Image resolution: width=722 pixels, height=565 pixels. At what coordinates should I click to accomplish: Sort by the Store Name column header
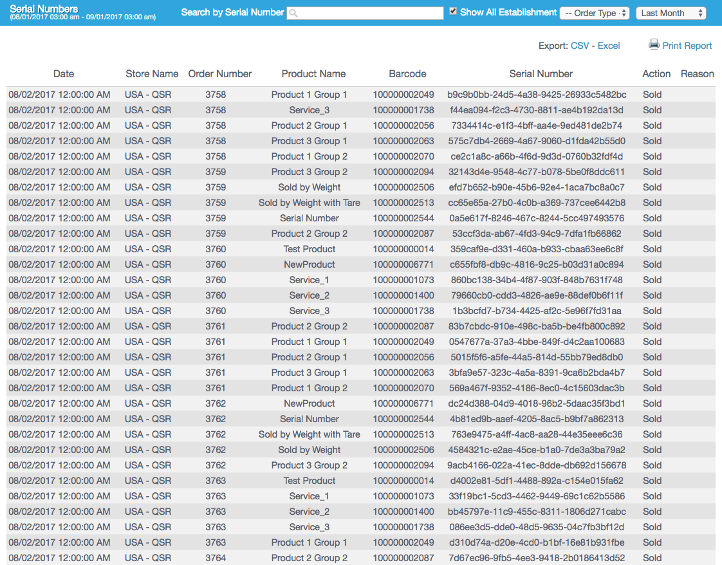click(x=152, y=74)
